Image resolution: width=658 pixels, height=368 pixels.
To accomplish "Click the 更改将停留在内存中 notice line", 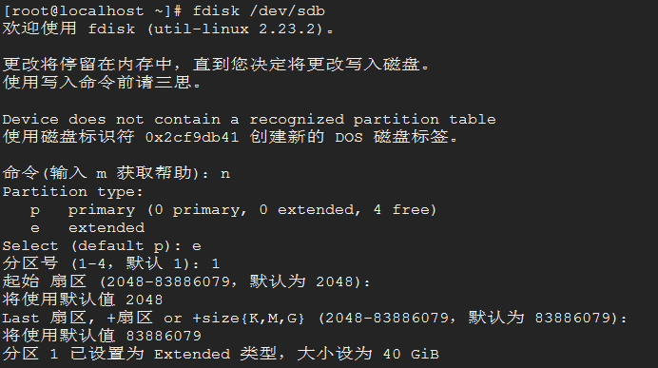I will (216, 65).
